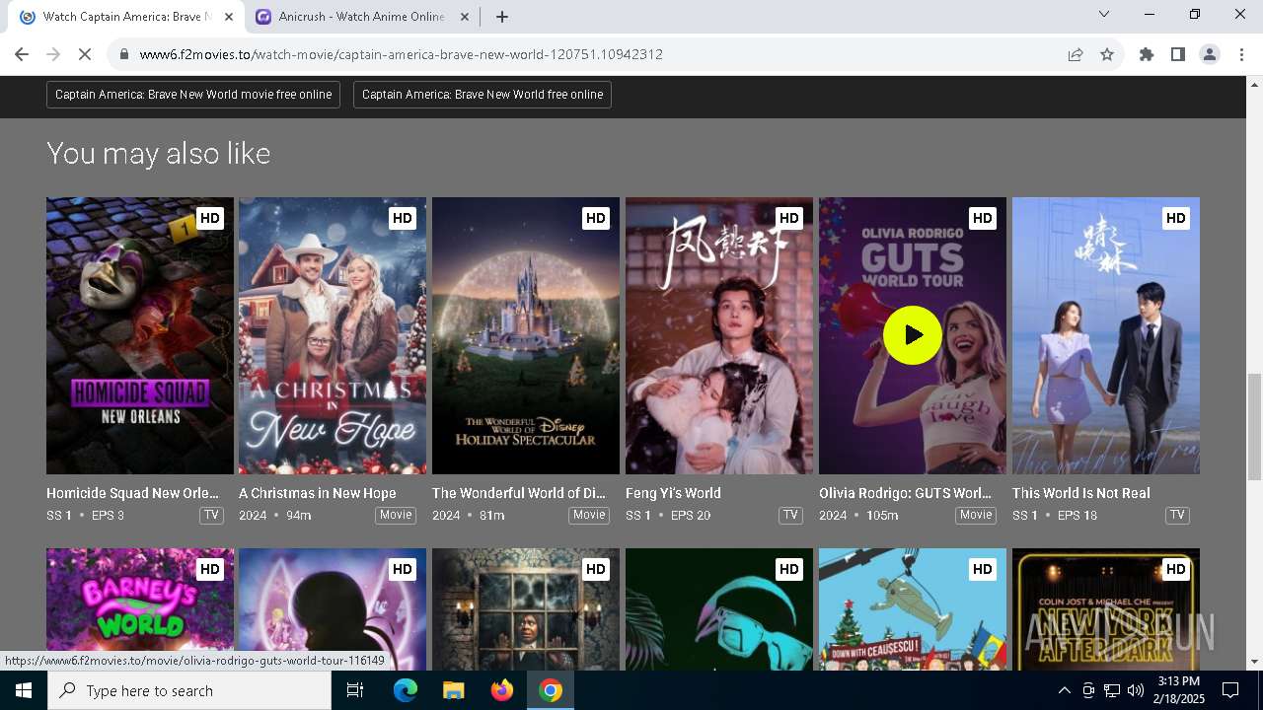Toggle the browser side panel
This screenshot has width=1263, height=710.
point(1178,54)
